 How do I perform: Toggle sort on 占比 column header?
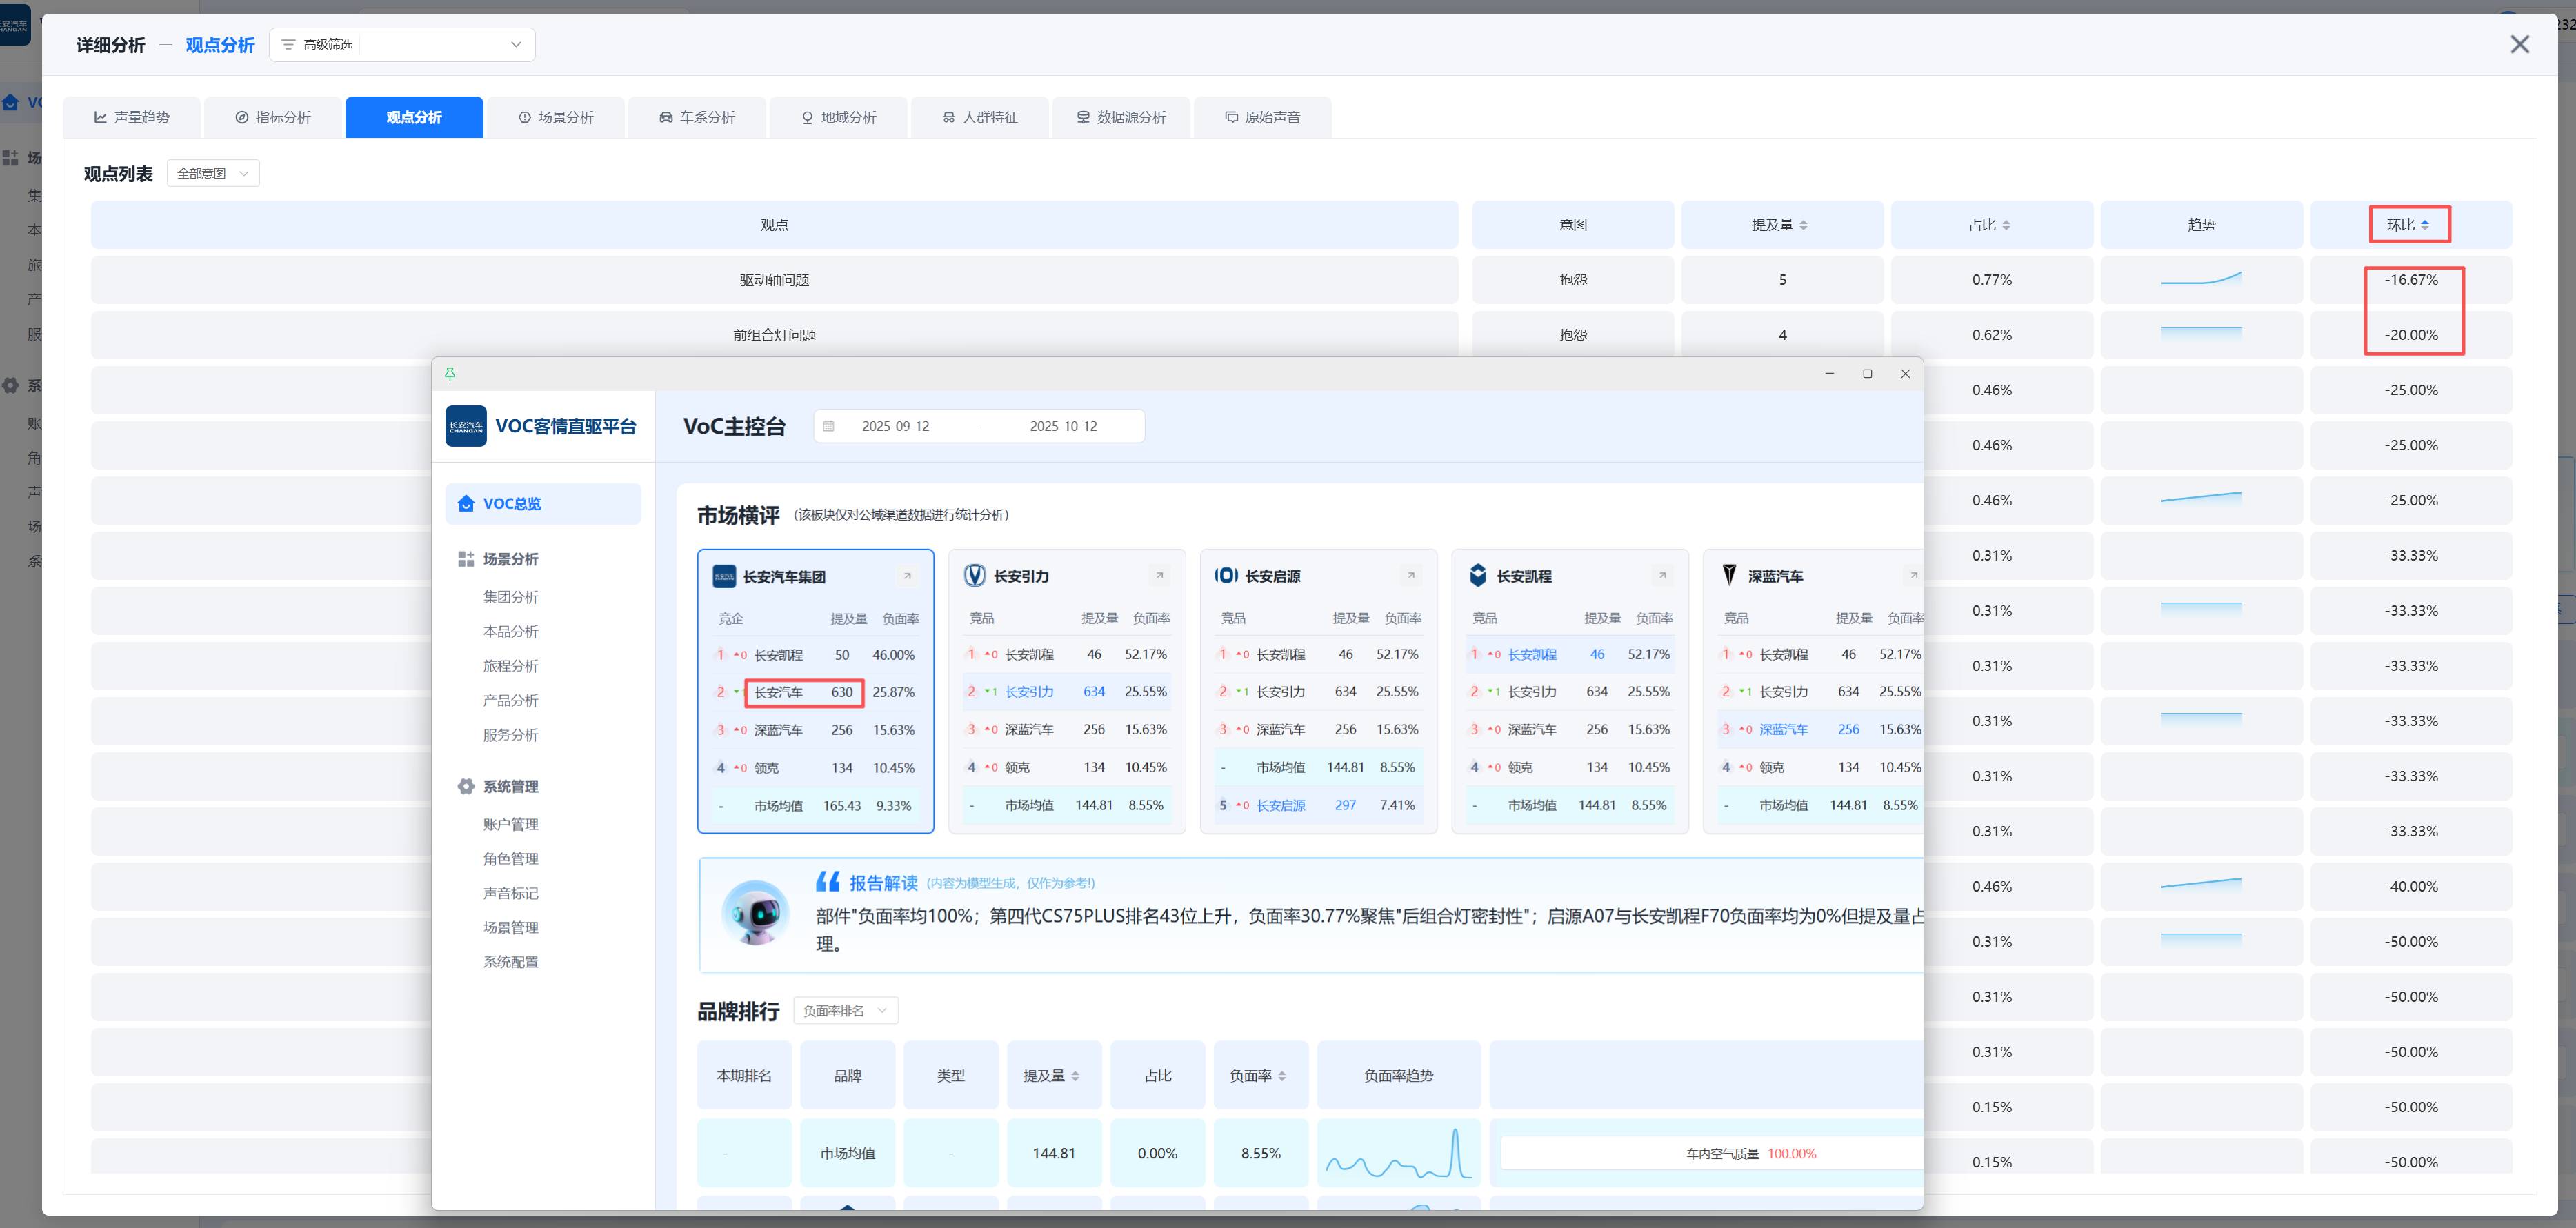(x=2006, y=225)
